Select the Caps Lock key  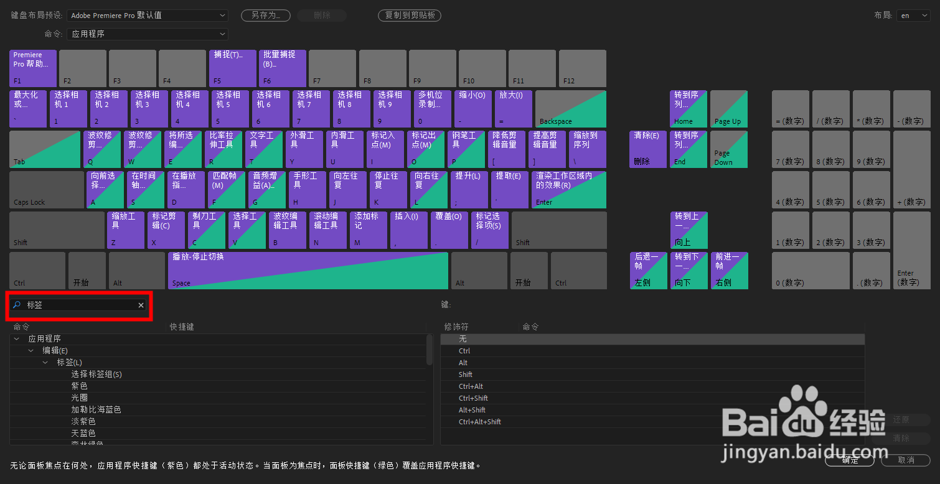click(x=47, y=190)
